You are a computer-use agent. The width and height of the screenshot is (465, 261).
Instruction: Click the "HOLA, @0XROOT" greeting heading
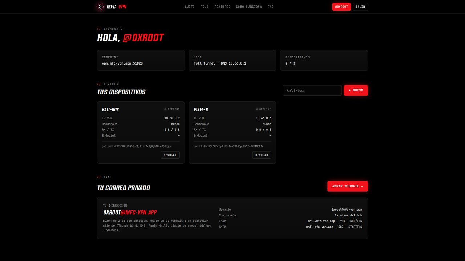pyautogui.click(x=130, y=38)
